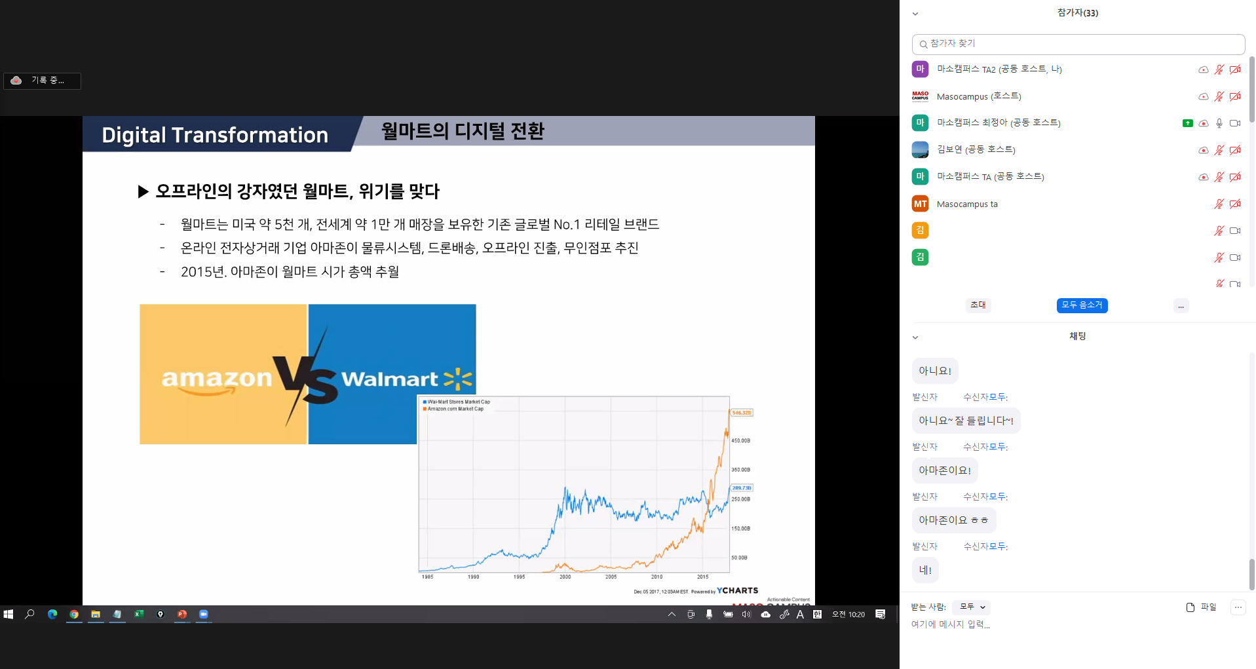Click the cloud recording icon beside Masocampus (호스트)
Screen dimensions: 1256x669
pos(1203,96)
